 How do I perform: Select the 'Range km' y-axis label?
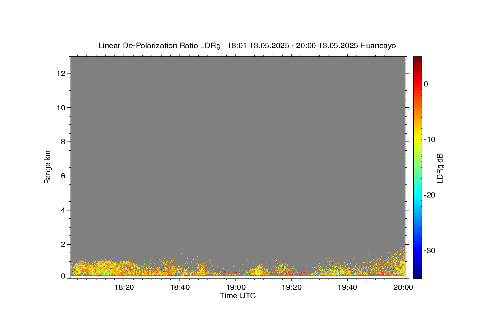coord(48,167)
